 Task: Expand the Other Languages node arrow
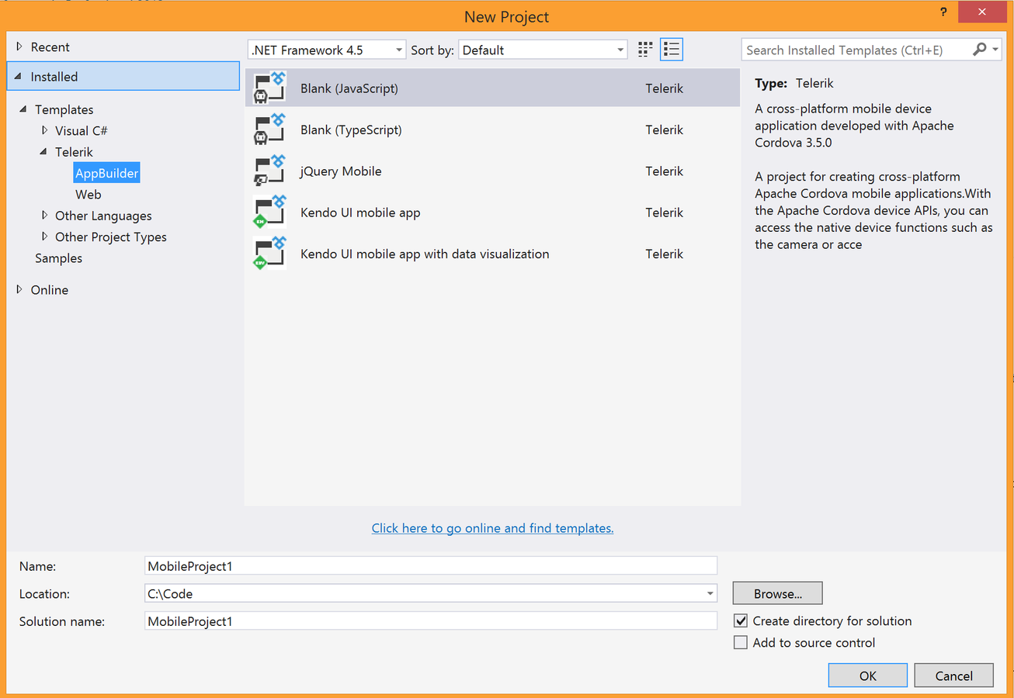(45, 216)
